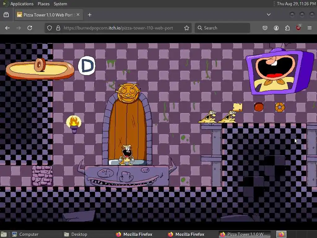
Task: Open the Firefox View icon
Action: tap(6, 15)
